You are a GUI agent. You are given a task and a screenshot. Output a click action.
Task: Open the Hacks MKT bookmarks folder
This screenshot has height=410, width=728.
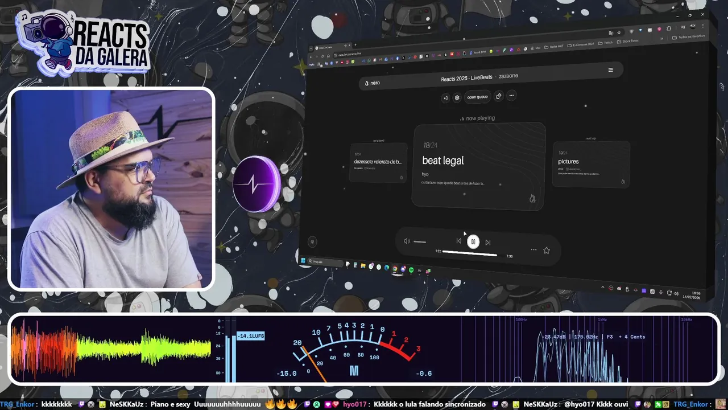[554, 46]
